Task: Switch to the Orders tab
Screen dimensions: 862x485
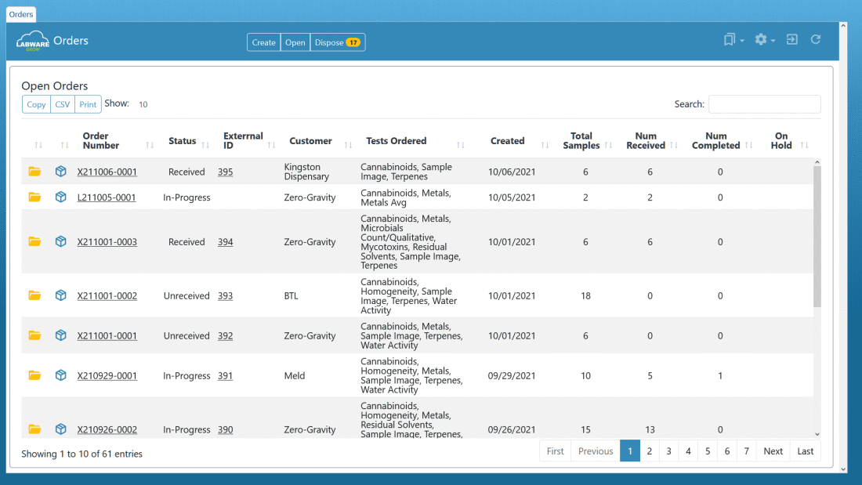Action: 21,14
